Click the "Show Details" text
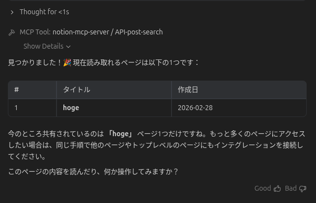Screen dimensions: 316x203 [43, 46]
